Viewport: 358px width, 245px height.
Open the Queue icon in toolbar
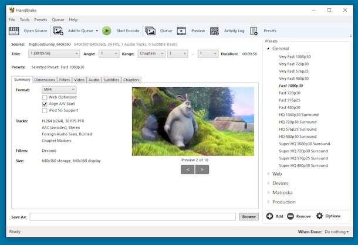[x=150, y=31]
